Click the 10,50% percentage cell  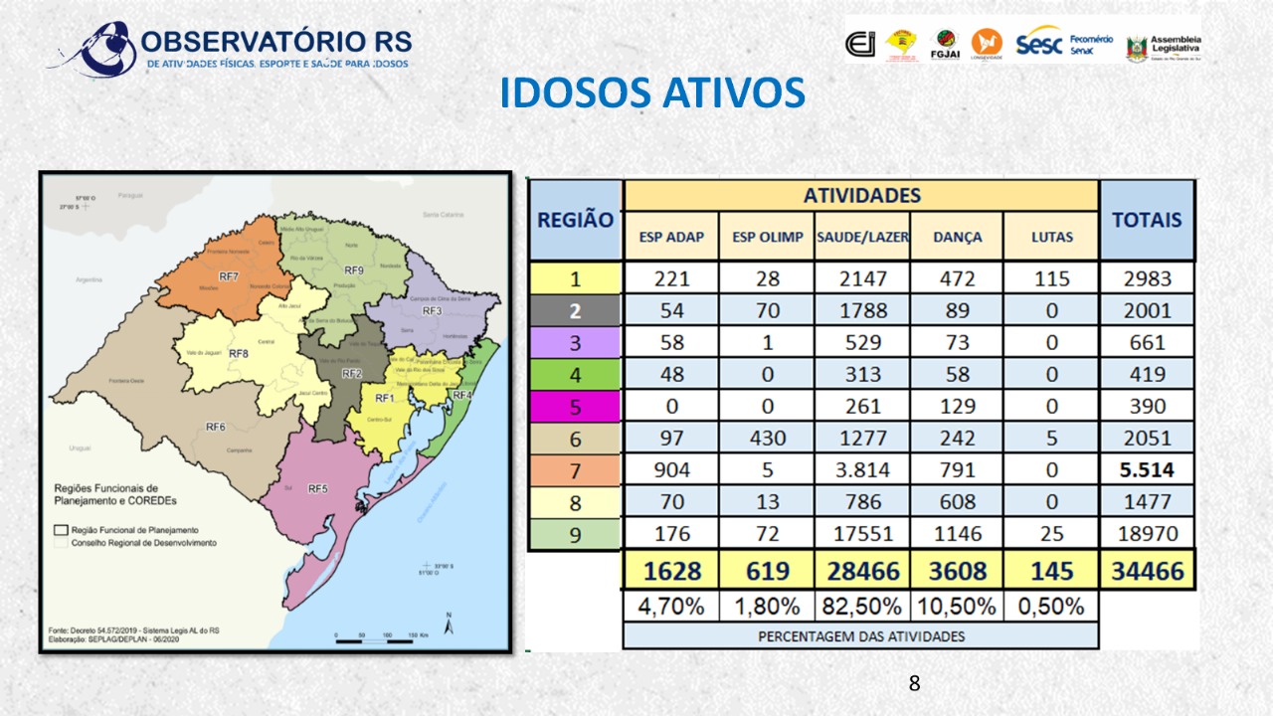coord(957,606)
